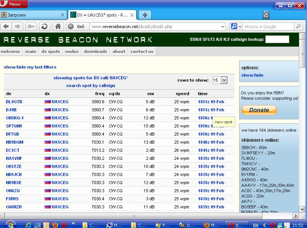Click 7013.2 frequency cell
The image size is (307, 228).
point(98,150)
